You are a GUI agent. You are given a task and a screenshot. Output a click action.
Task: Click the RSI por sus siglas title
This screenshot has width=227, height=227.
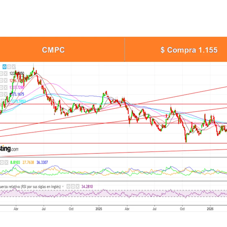point(31,186)
